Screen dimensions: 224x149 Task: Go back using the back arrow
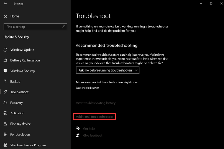point(5,4)
